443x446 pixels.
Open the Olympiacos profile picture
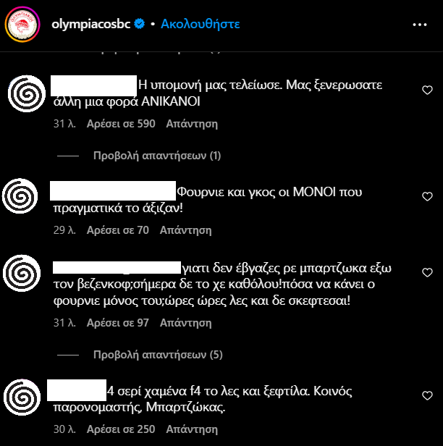coord(22,24)
